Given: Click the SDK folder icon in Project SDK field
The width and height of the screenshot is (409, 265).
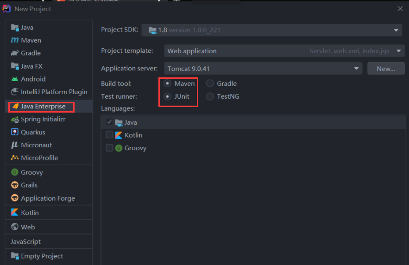Looking at the screenshot, I should coord(152,30).
